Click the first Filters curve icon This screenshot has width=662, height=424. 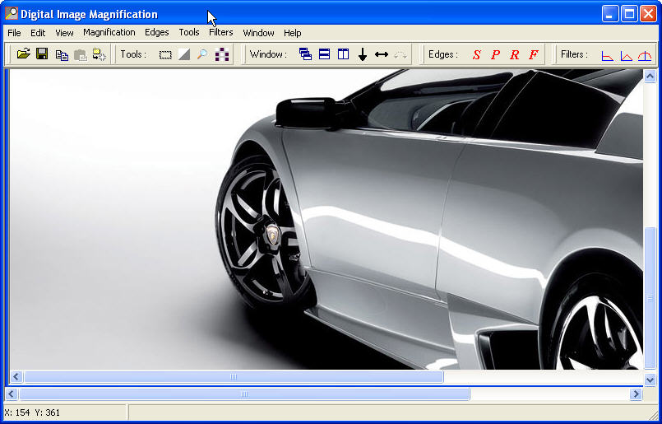click(x=607, y=55)
